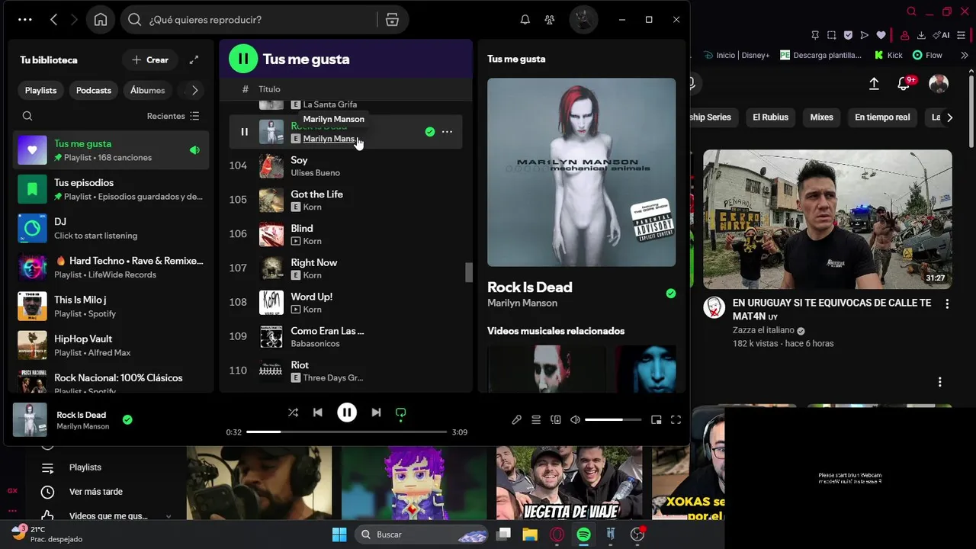The width and height of the screenshot is (976, 549).
Task: Click the Mechanical Animals album cover
Action: (x=581, y=172)
